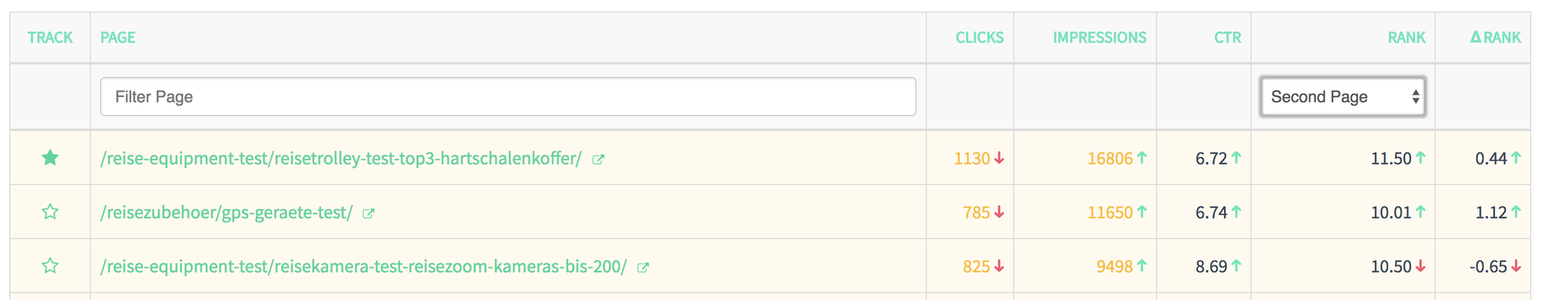
Task: Sort by the CTR column header
Action: [1227, 38]
